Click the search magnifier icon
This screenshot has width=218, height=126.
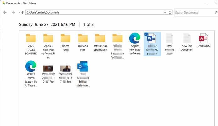click(216, 13)
